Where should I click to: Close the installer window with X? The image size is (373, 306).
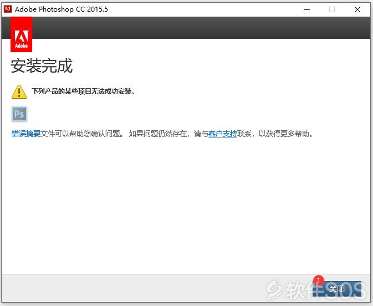(357, 9)
